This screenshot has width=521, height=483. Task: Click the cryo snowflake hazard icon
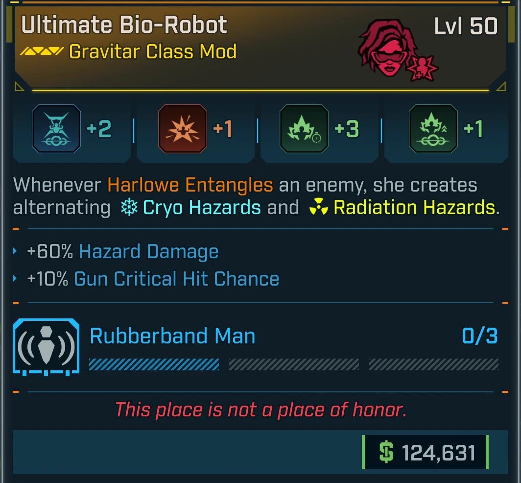click(129, 207)
